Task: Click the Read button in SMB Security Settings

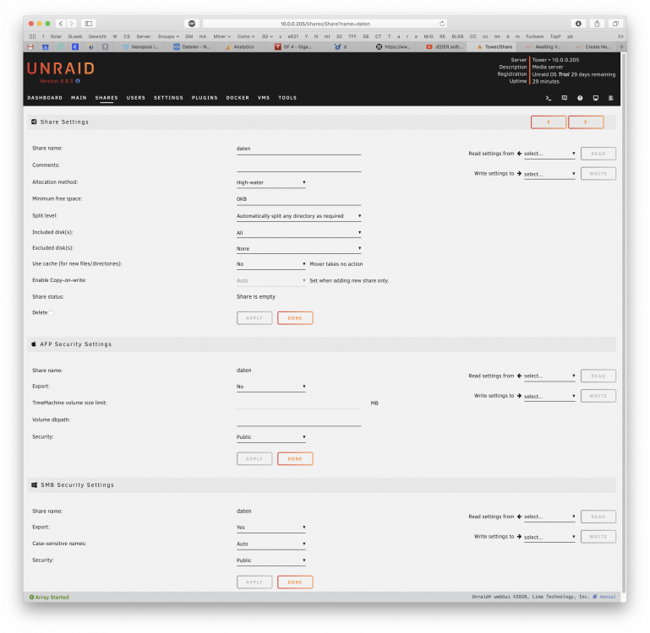Action: pos(598,517)
